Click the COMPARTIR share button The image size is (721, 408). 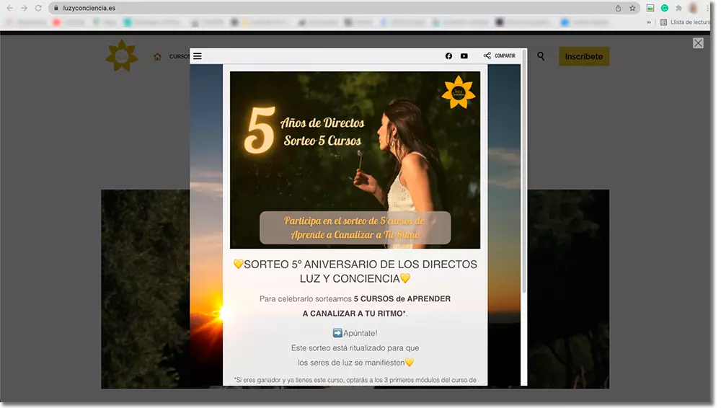click(500, 56)
